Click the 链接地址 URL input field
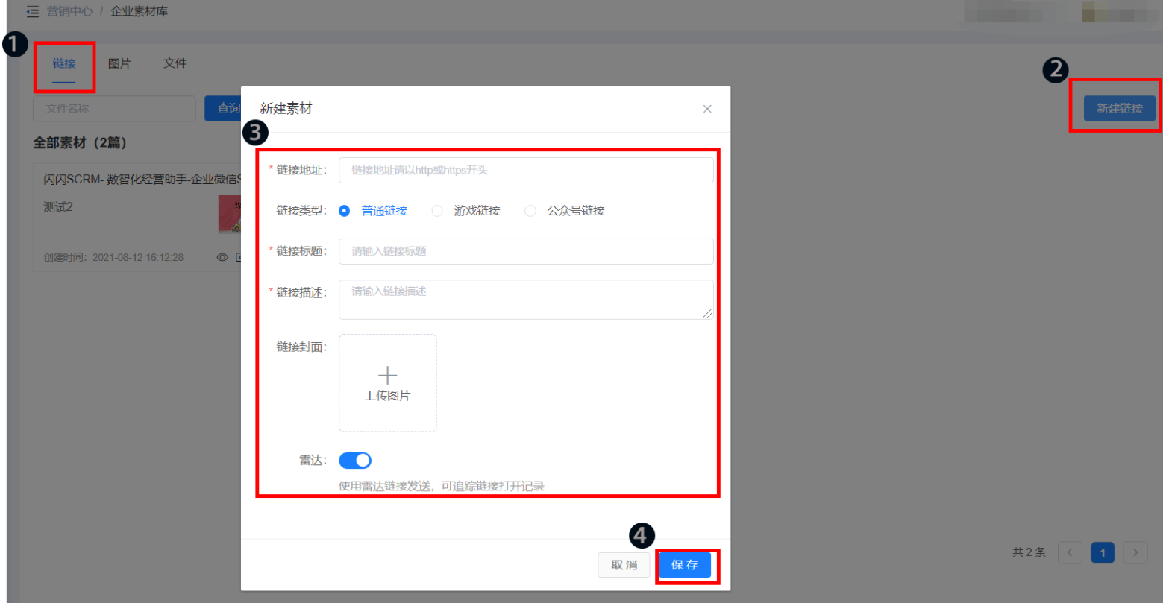Image resolution: width=1163 pixels, height=603 pixels. point(525,170)
